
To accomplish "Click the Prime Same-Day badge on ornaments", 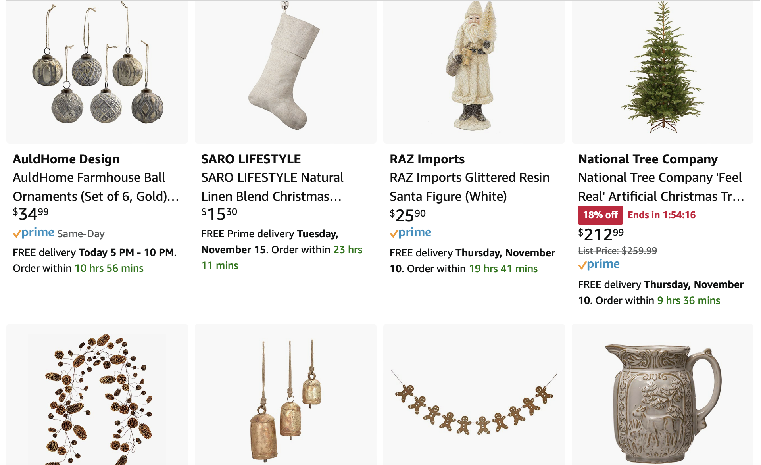I will pyautogui.click(x=59, y=233).
